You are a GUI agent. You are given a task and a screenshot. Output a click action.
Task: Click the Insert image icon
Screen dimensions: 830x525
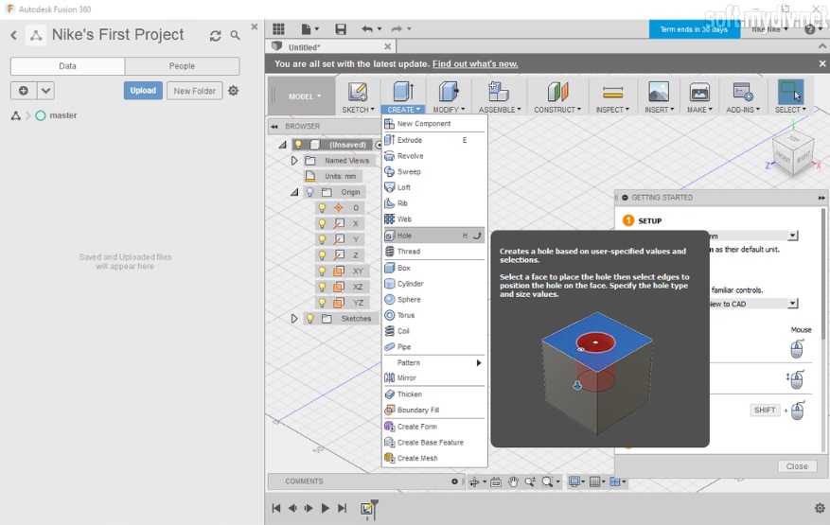tap(658, 92)
